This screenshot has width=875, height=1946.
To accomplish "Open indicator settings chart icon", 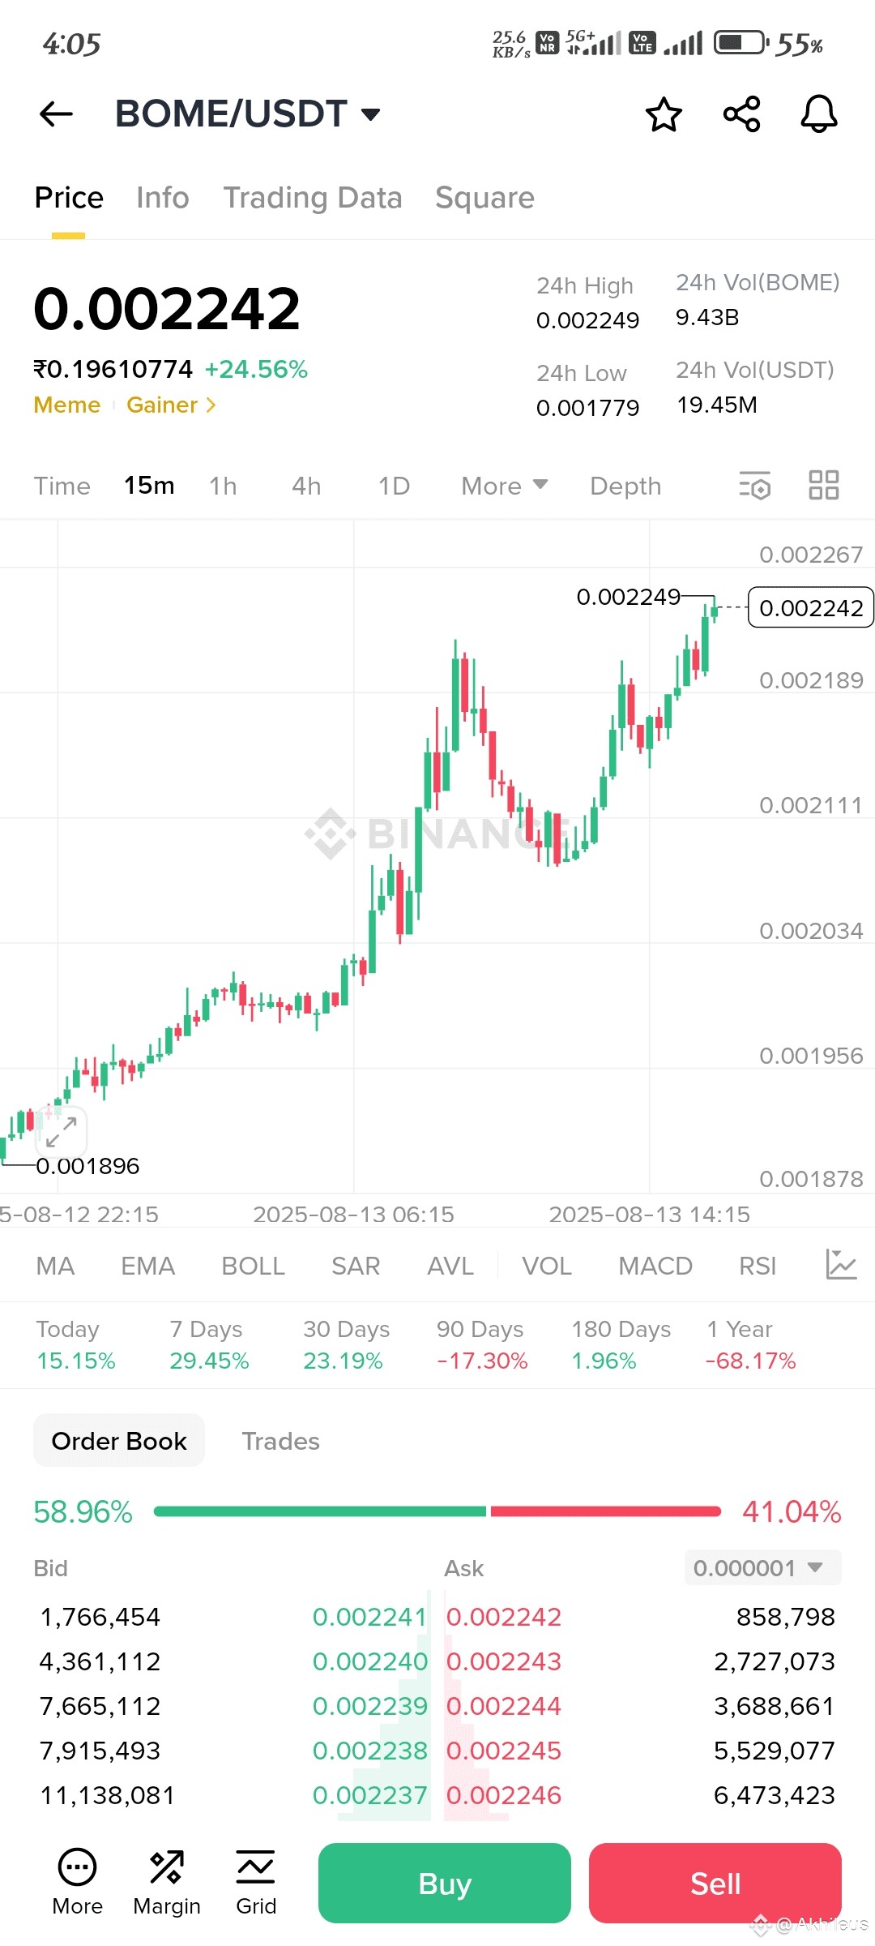I will click(841, 1264).
